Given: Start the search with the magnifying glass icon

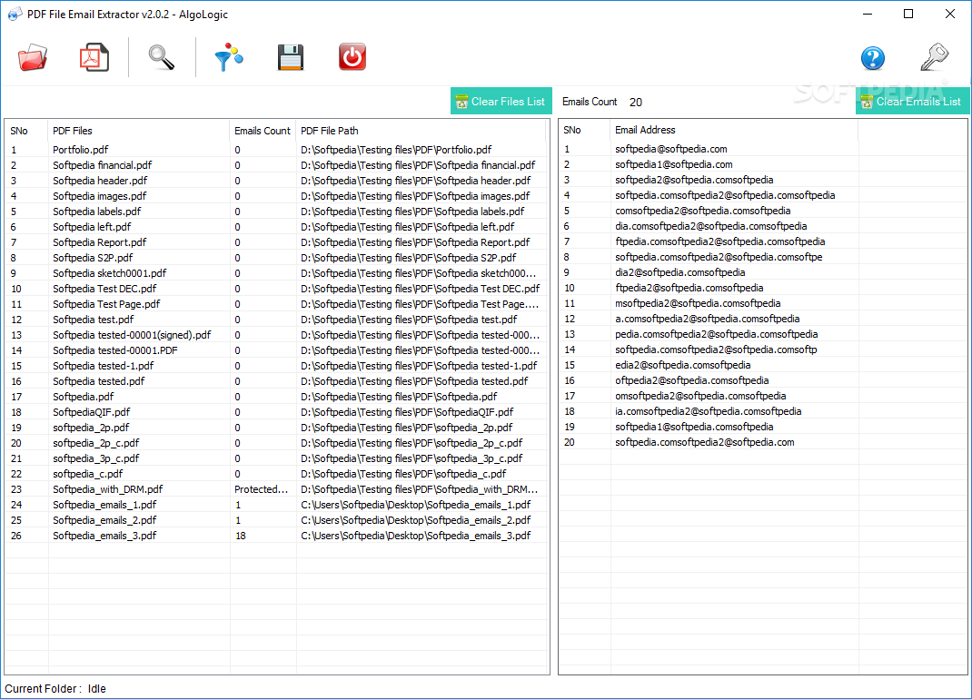Looking at the screenshot, I should [x=161, y=57].
